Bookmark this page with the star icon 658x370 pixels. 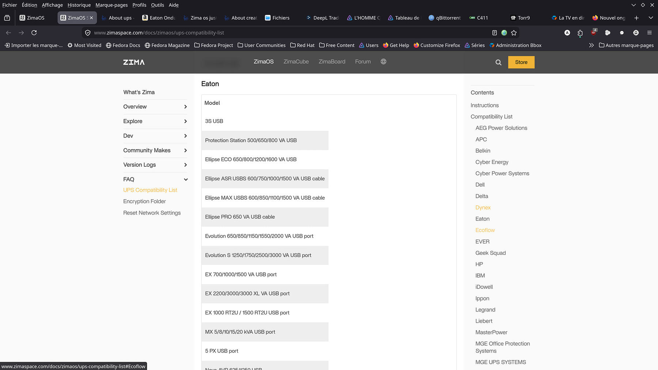pos(514,33)
